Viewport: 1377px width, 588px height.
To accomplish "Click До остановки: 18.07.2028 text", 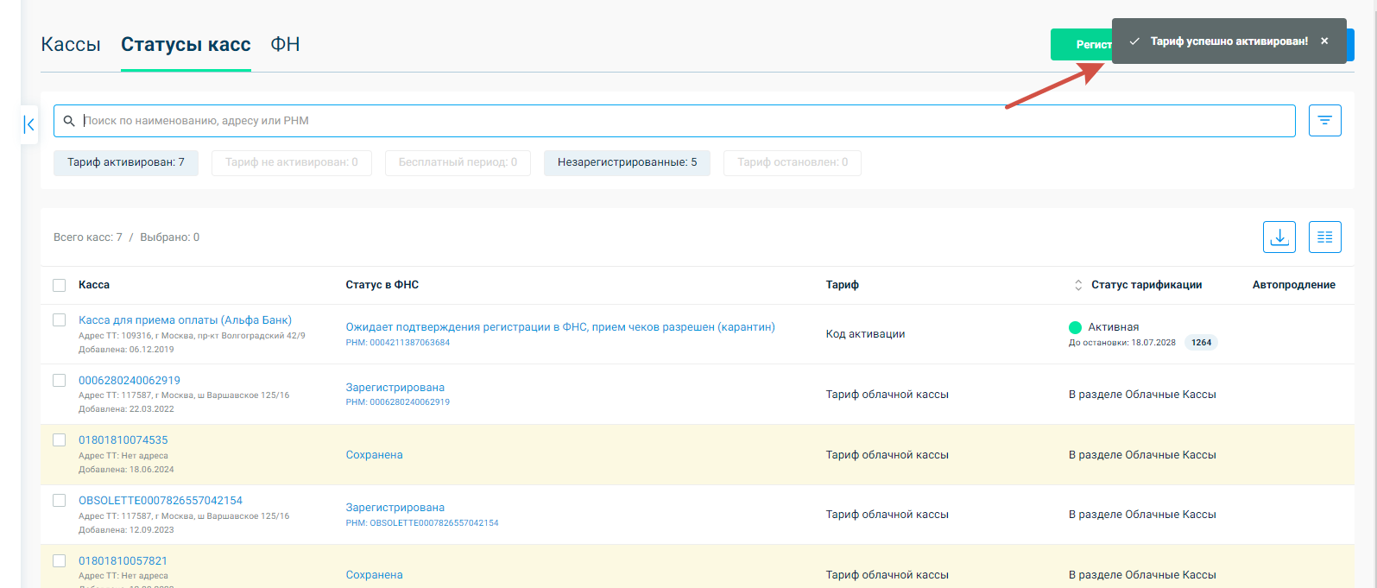I will tap(1122, 343).
